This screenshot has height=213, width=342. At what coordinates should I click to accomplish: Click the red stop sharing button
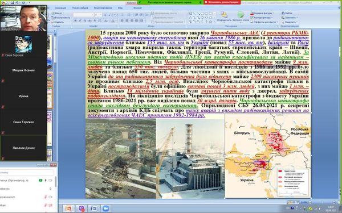(222, 2)
